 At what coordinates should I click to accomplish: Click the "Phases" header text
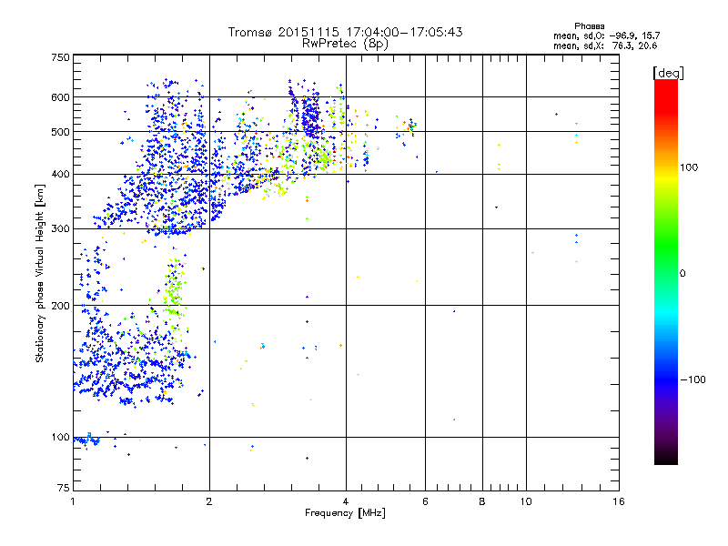(x=589, y=26)
